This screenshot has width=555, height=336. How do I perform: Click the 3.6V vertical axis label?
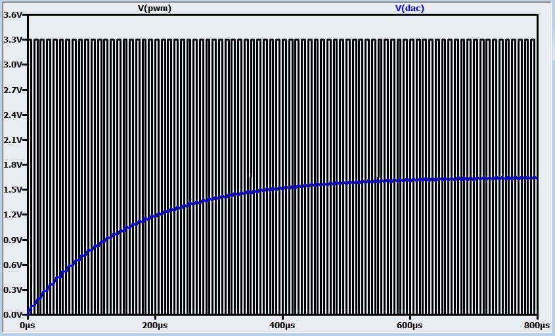tap(11, 15)
